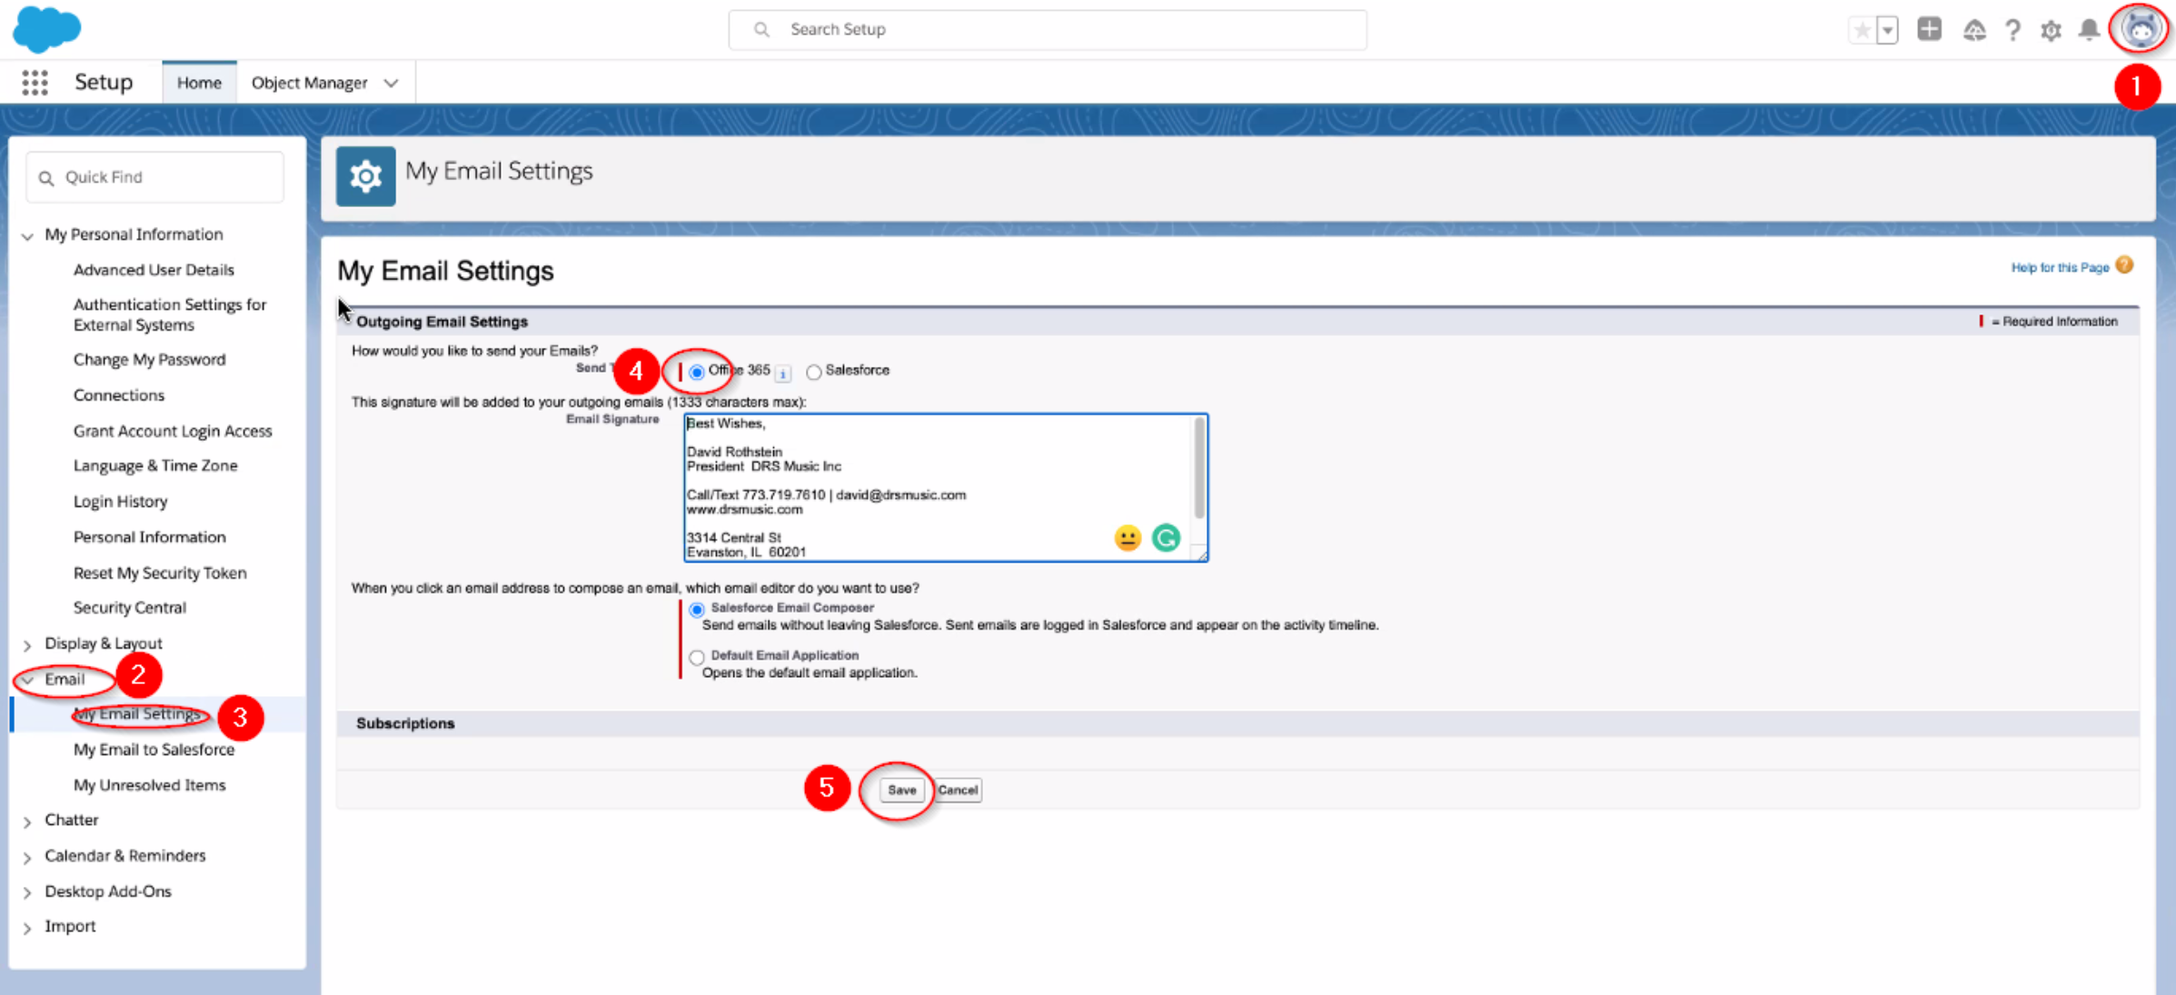Click the help question mark icon
The height and width of the screenshot is (995, 2176).
click(2012, 30)
